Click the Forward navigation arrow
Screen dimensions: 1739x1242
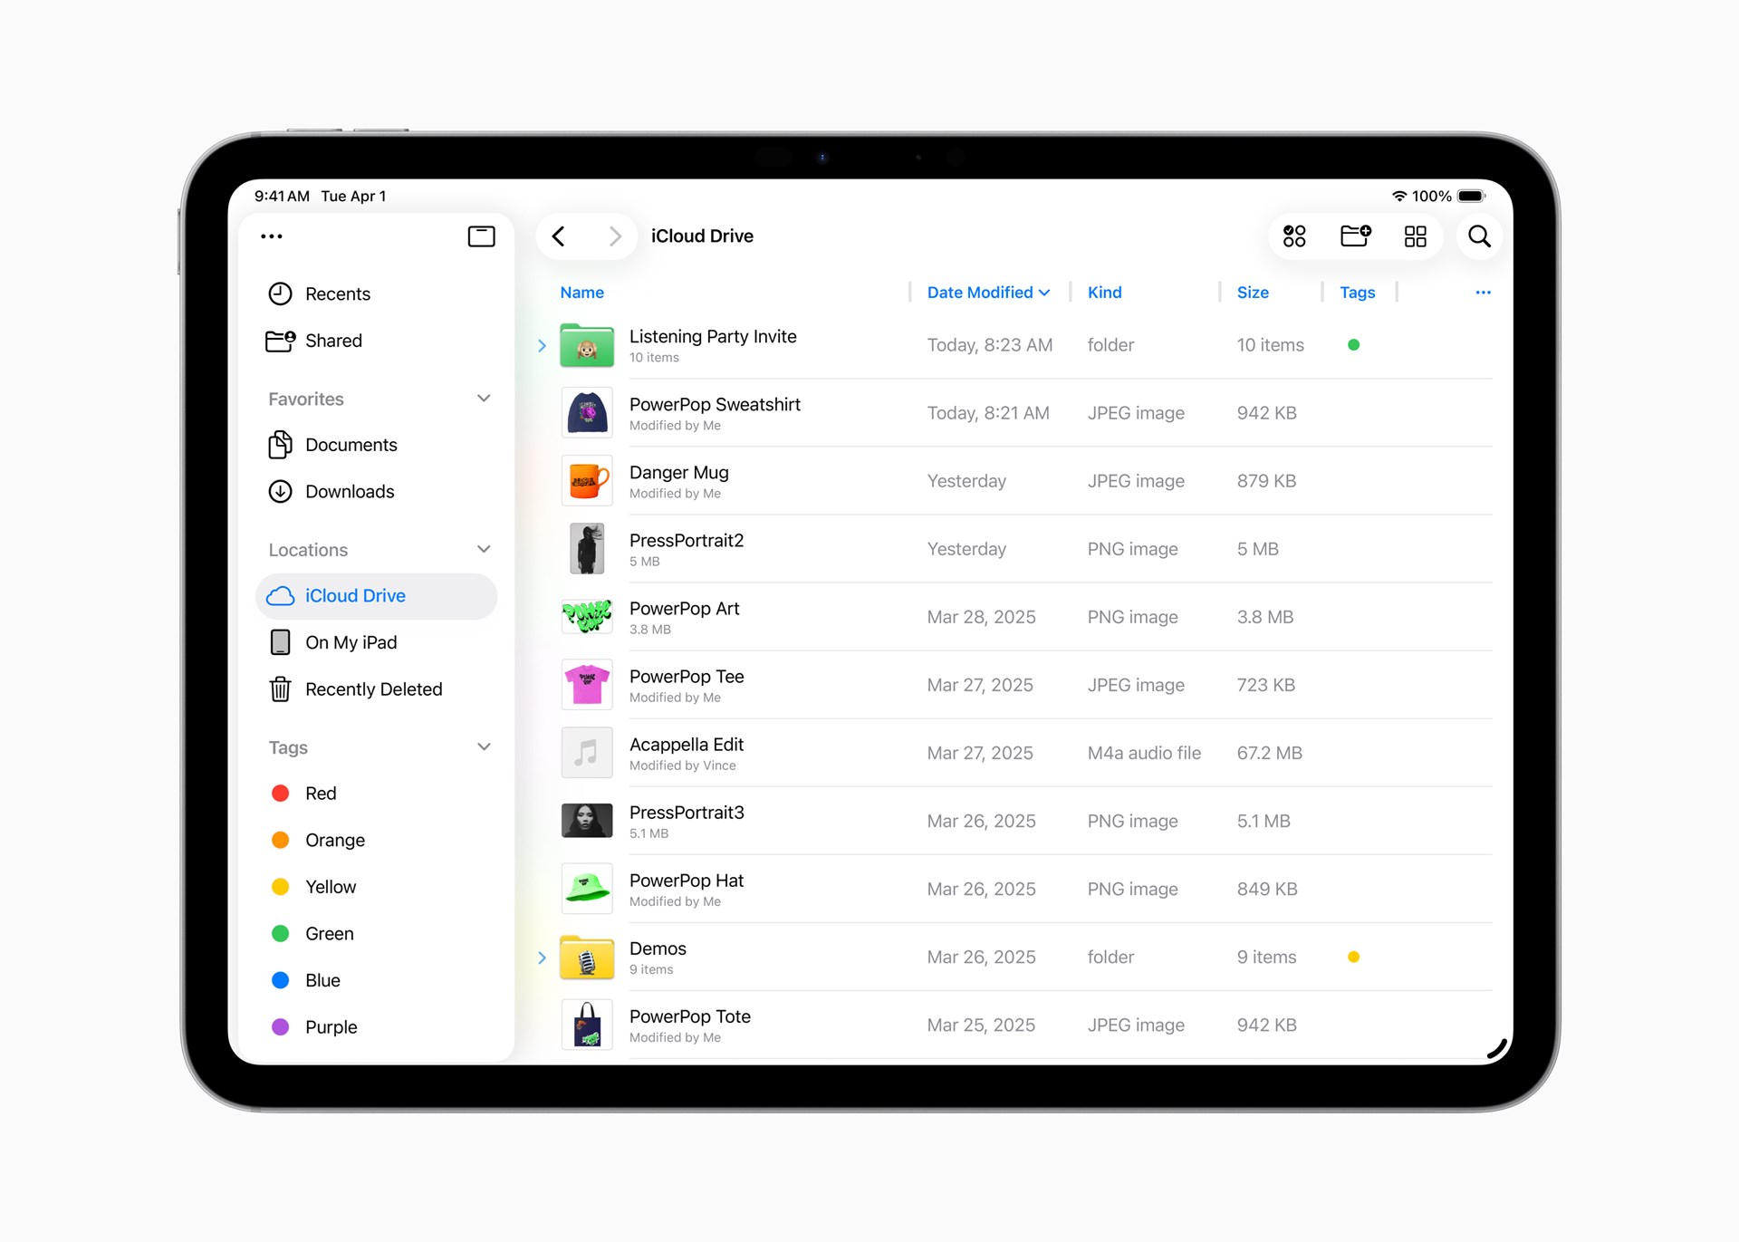click(x=616, y=236)
